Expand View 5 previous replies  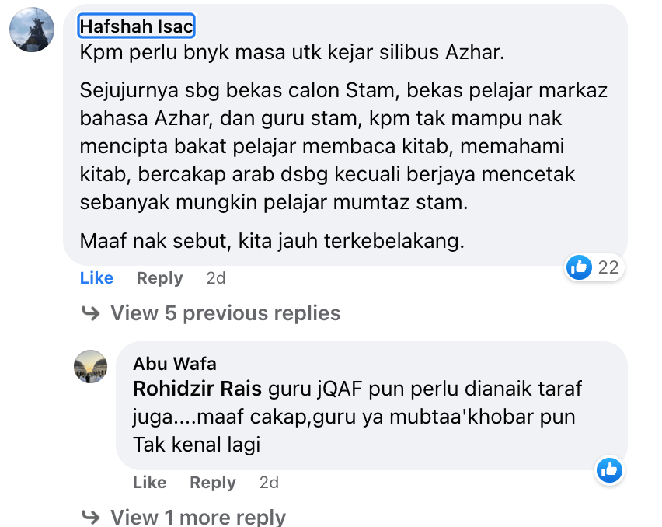point(225,313)
